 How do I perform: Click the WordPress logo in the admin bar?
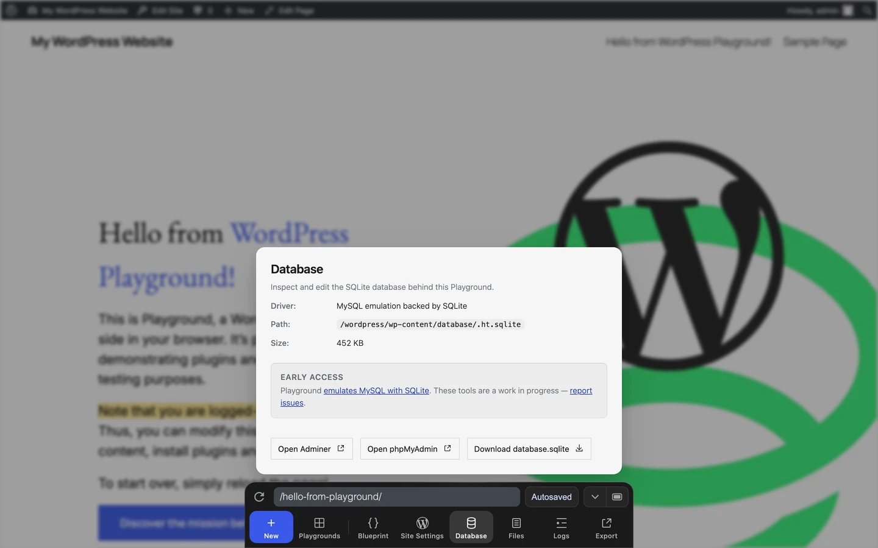coord(11,10)
